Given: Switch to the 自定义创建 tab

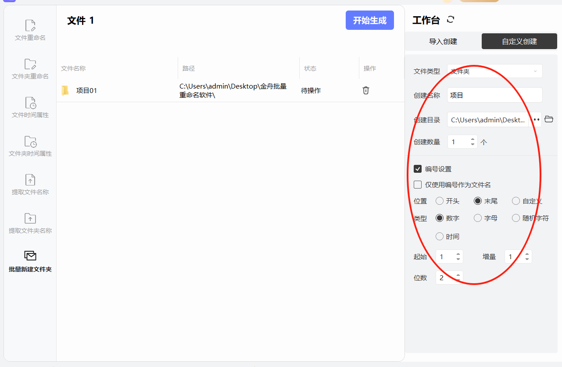Looking at the screenshot, I should point(519,41).
